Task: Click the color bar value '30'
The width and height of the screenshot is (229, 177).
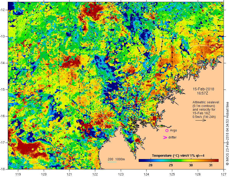Action: (191, 165)
